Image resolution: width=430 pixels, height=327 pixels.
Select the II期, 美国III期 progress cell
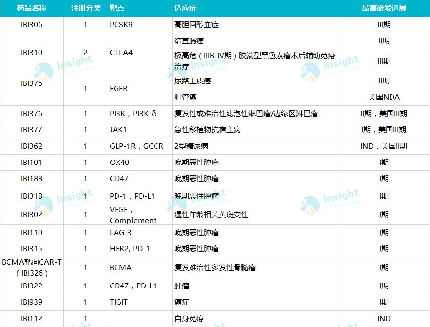384,114
